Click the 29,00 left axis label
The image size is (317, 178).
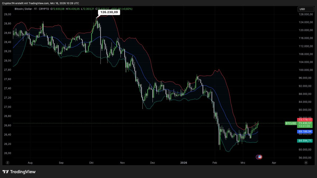(x=7, y=14)
